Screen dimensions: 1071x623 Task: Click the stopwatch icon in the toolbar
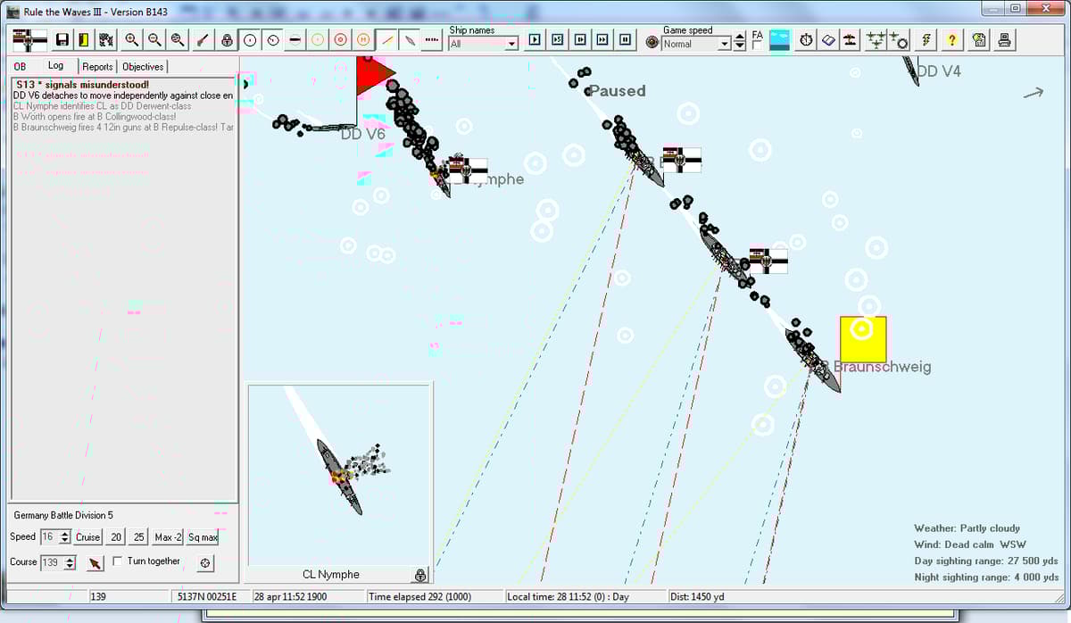[x=806, y=40]
